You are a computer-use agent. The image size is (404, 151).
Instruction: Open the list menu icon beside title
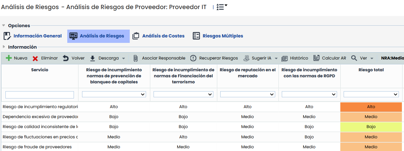(x=222, y=7)
